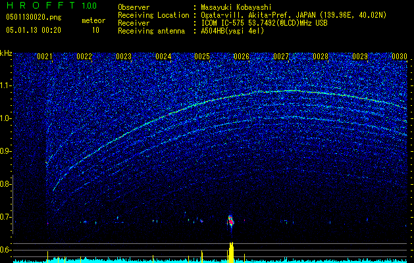Click the 0.9 frequency axis label
414x263 pixels.
(6, 151)
